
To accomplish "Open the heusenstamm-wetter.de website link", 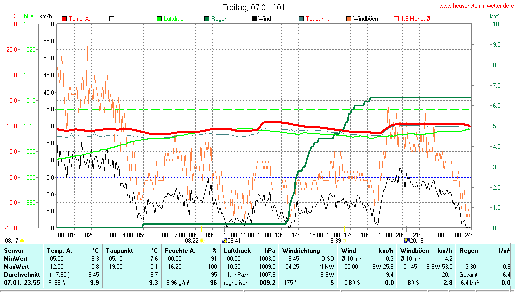I will point(476,6).
